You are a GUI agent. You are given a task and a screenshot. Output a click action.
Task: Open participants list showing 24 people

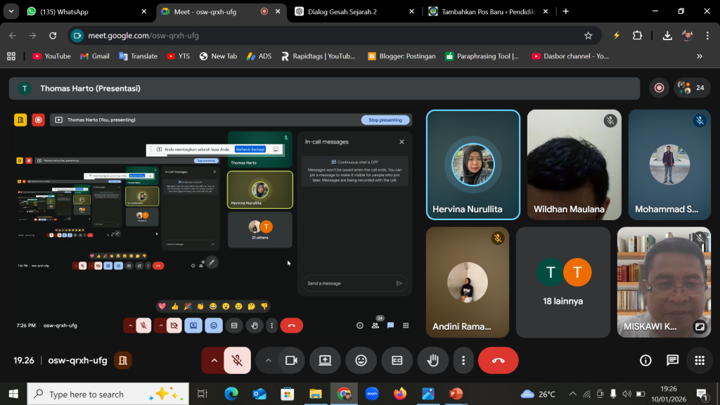[692, 88]
